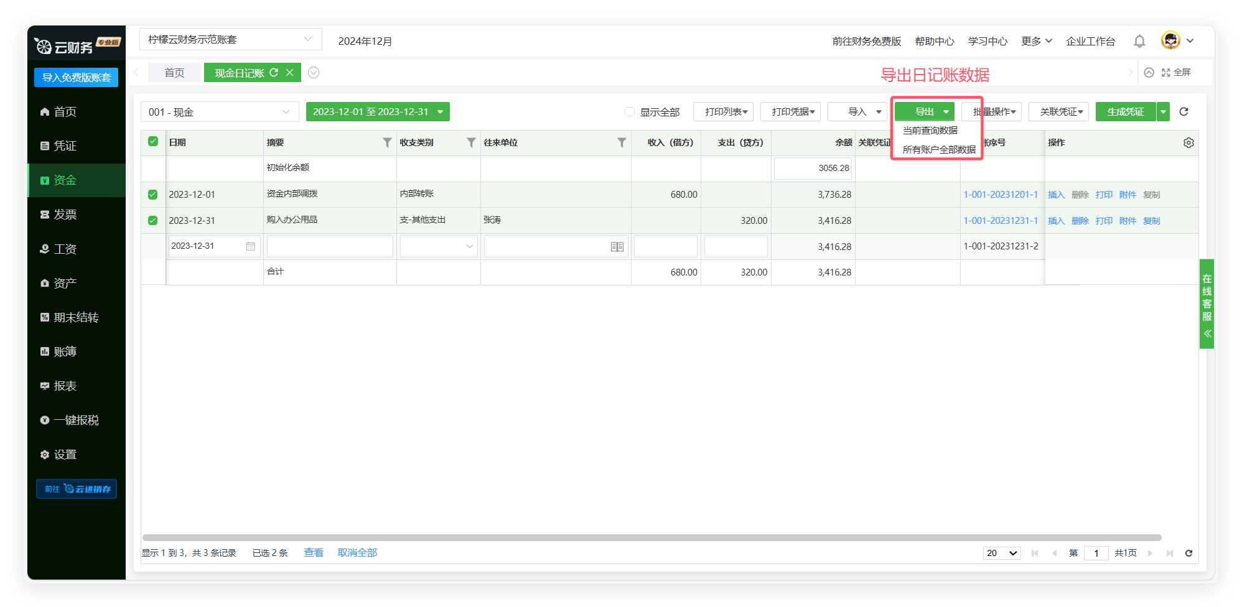Screen dimensions: 1242x607
Task: Click the 生成凭证 button
Action: point(1125,112)
